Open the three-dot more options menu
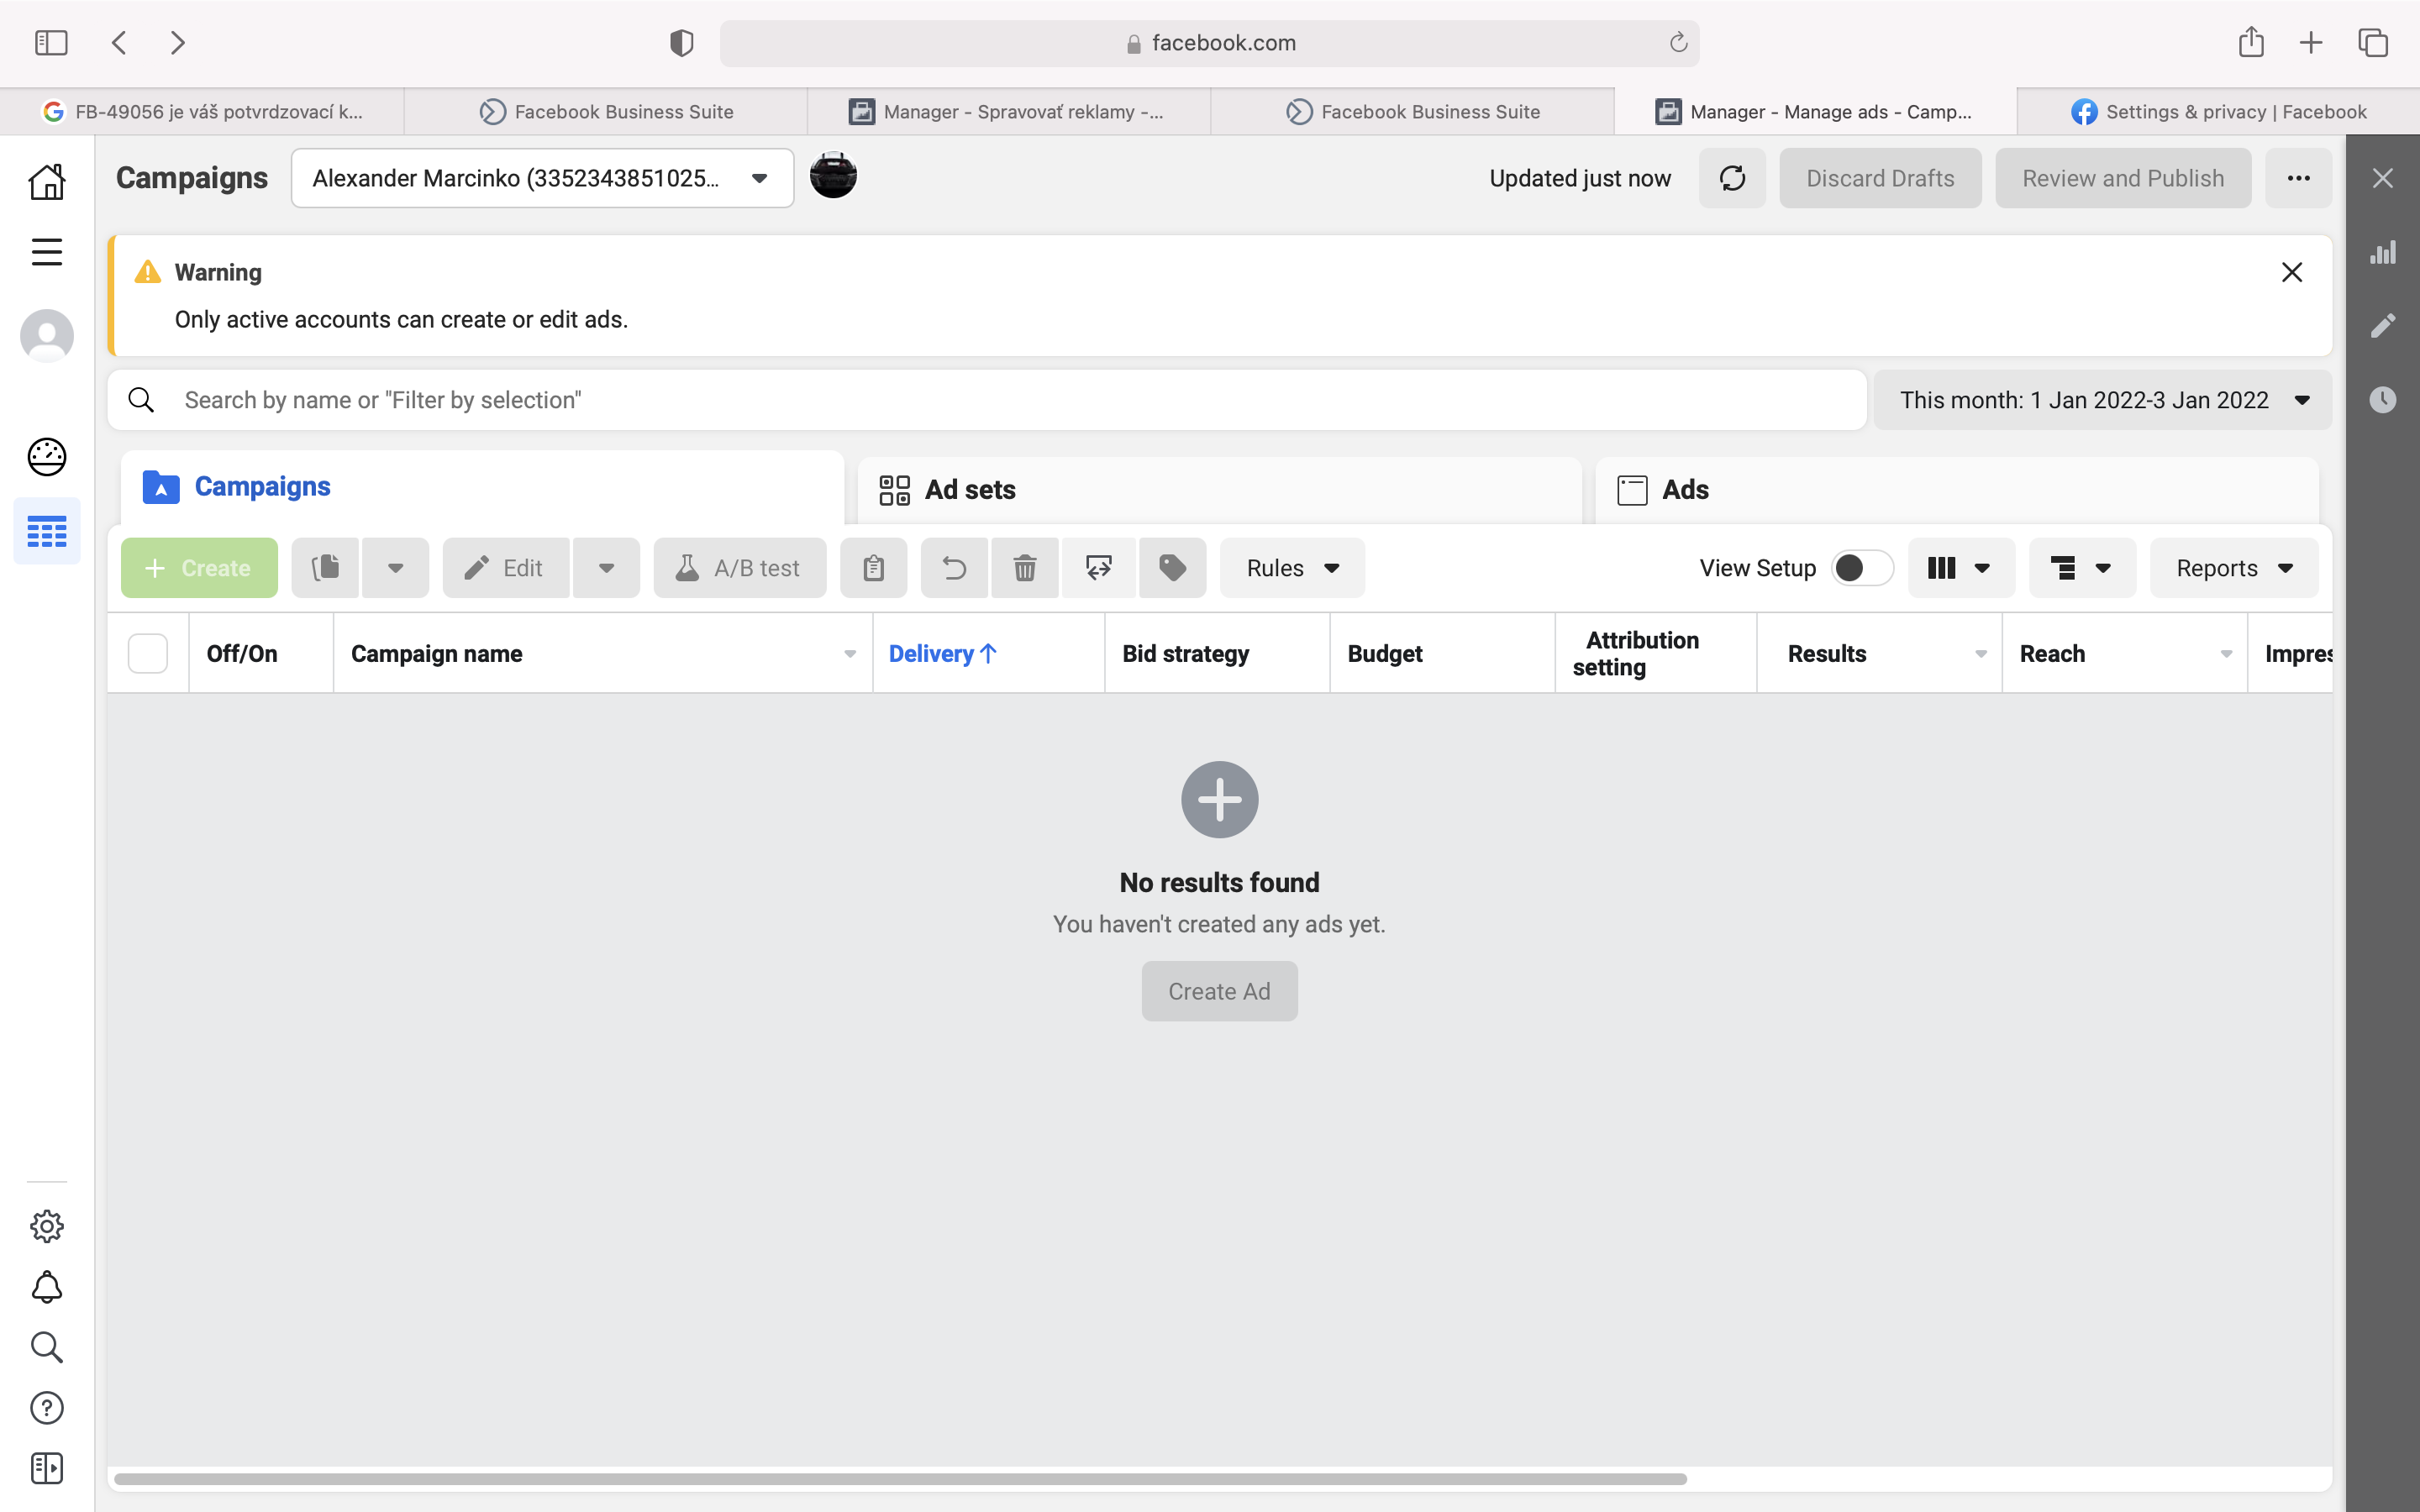 (2298, 178)
